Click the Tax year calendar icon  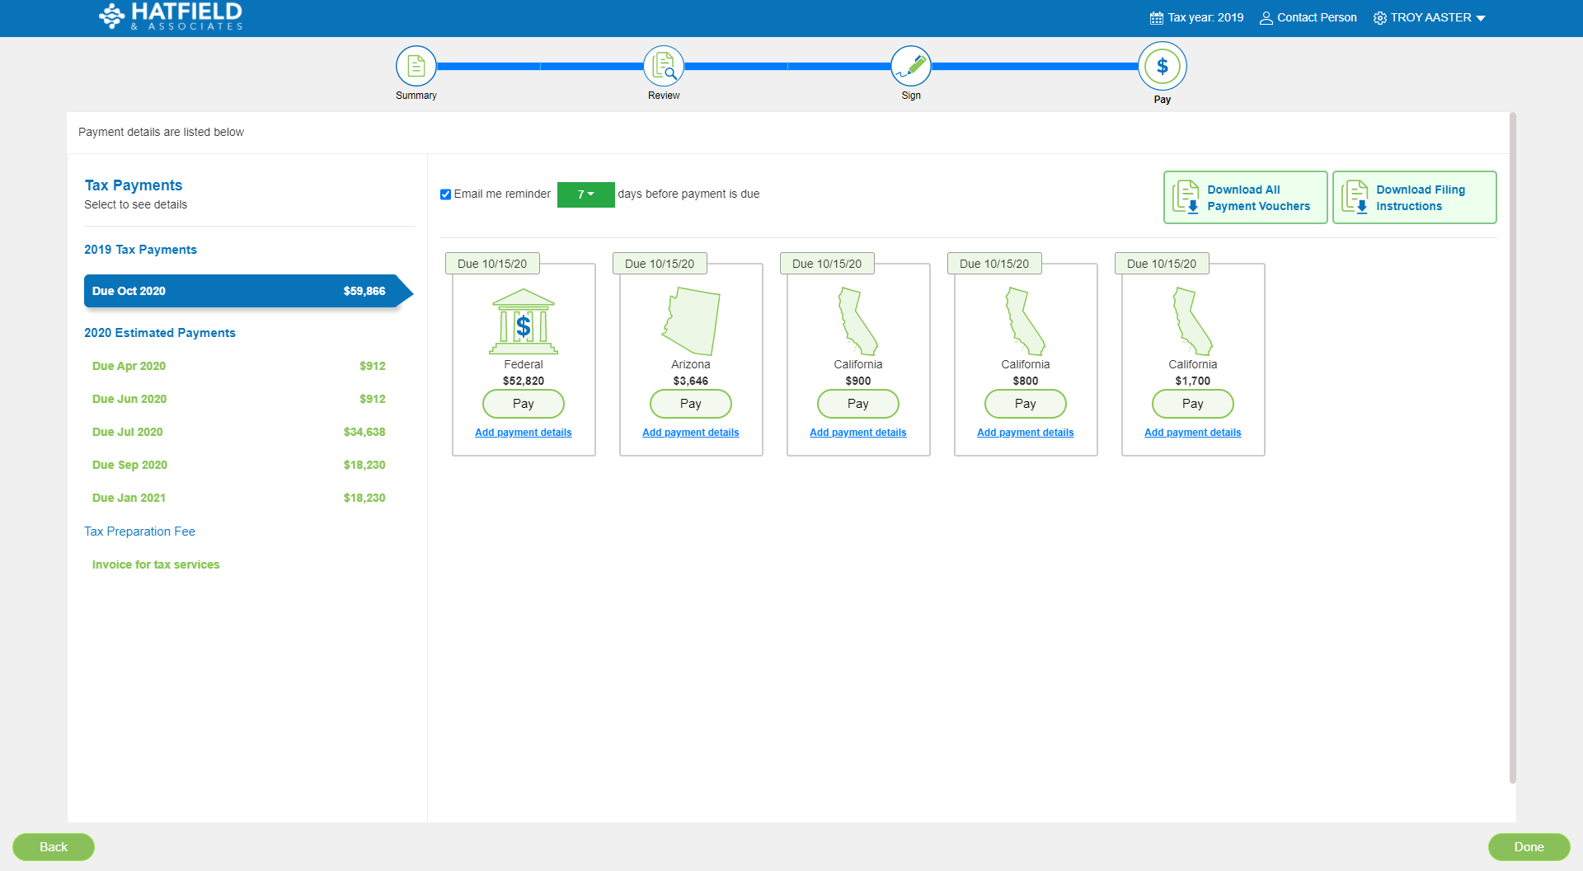[x=1156, y=18]
